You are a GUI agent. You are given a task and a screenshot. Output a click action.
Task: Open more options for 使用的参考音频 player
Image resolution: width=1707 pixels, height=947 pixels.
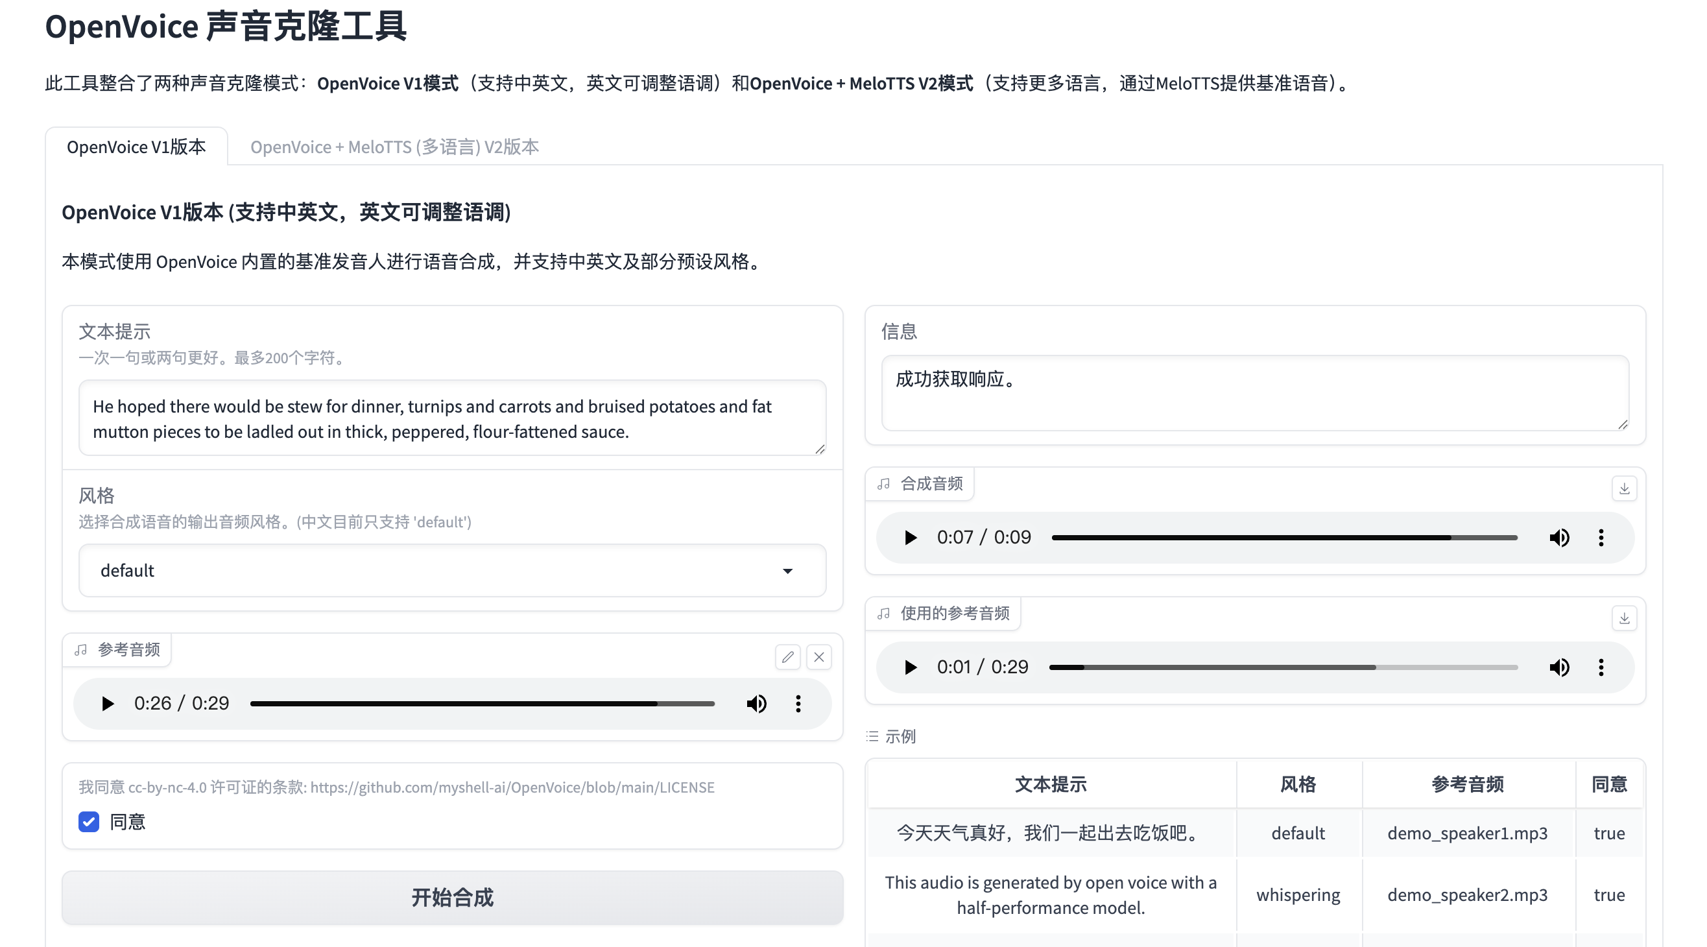[x=1601, y=667]
